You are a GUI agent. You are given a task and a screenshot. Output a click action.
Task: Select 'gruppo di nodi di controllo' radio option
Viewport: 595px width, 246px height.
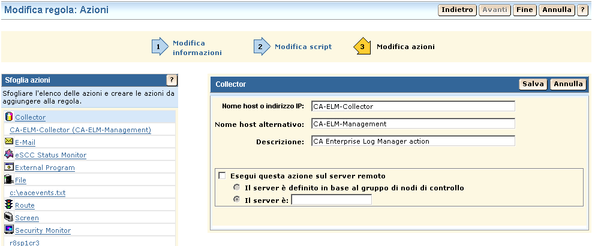pyautogui.click(x=237, y=188)
